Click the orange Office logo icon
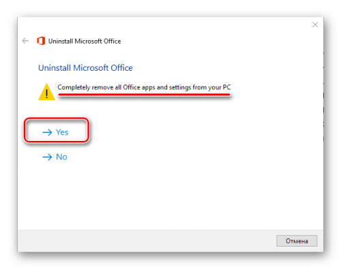Image resolution: width=341 pixels, height=269 pixels. pos(41,41)
